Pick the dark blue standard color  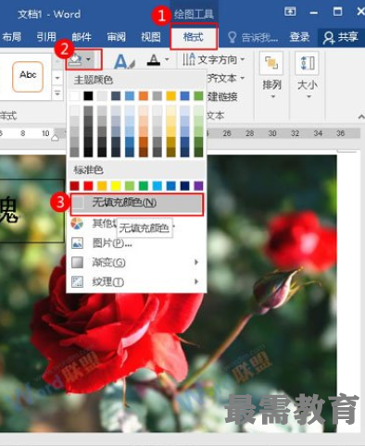coord(184,186)
